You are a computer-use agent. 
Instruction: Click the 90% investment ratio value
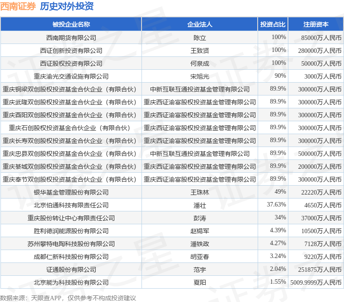pyautogui.click(x=280, y=76)
